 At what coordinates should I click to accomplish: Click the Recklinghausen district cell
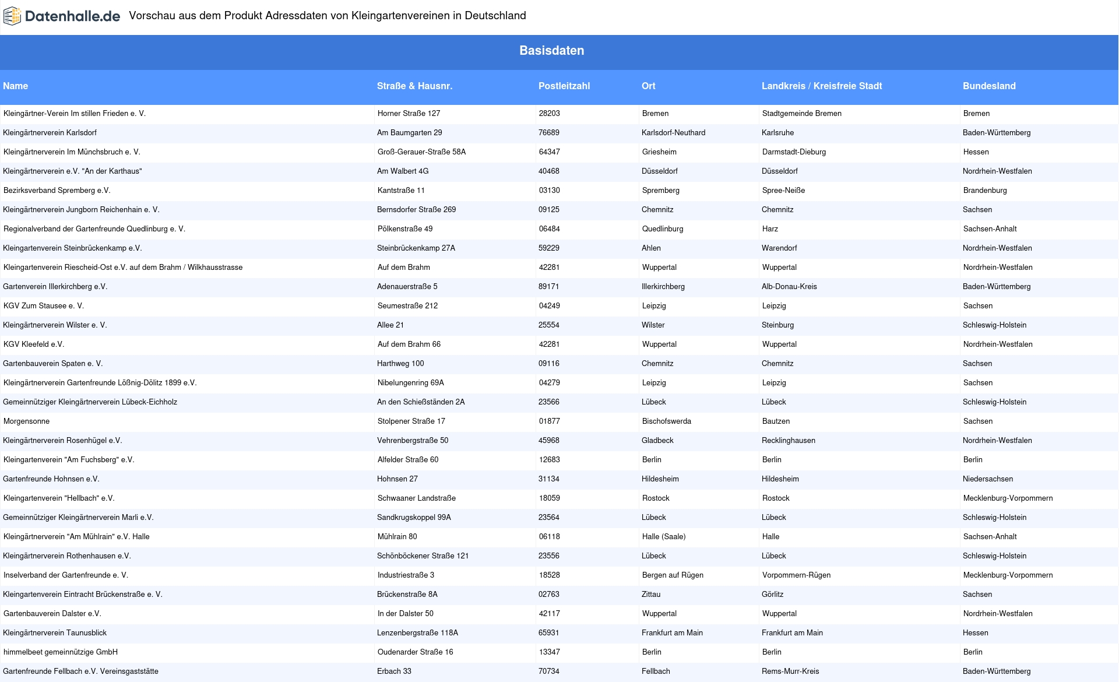(x=789, y=441)
